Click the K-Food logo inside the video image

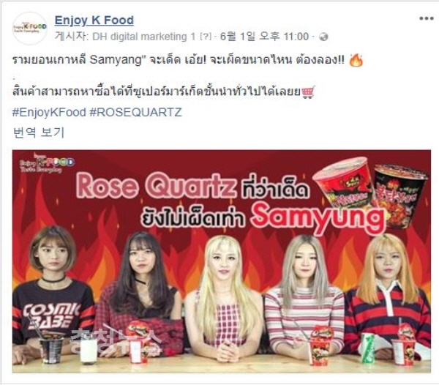point(47,162)
